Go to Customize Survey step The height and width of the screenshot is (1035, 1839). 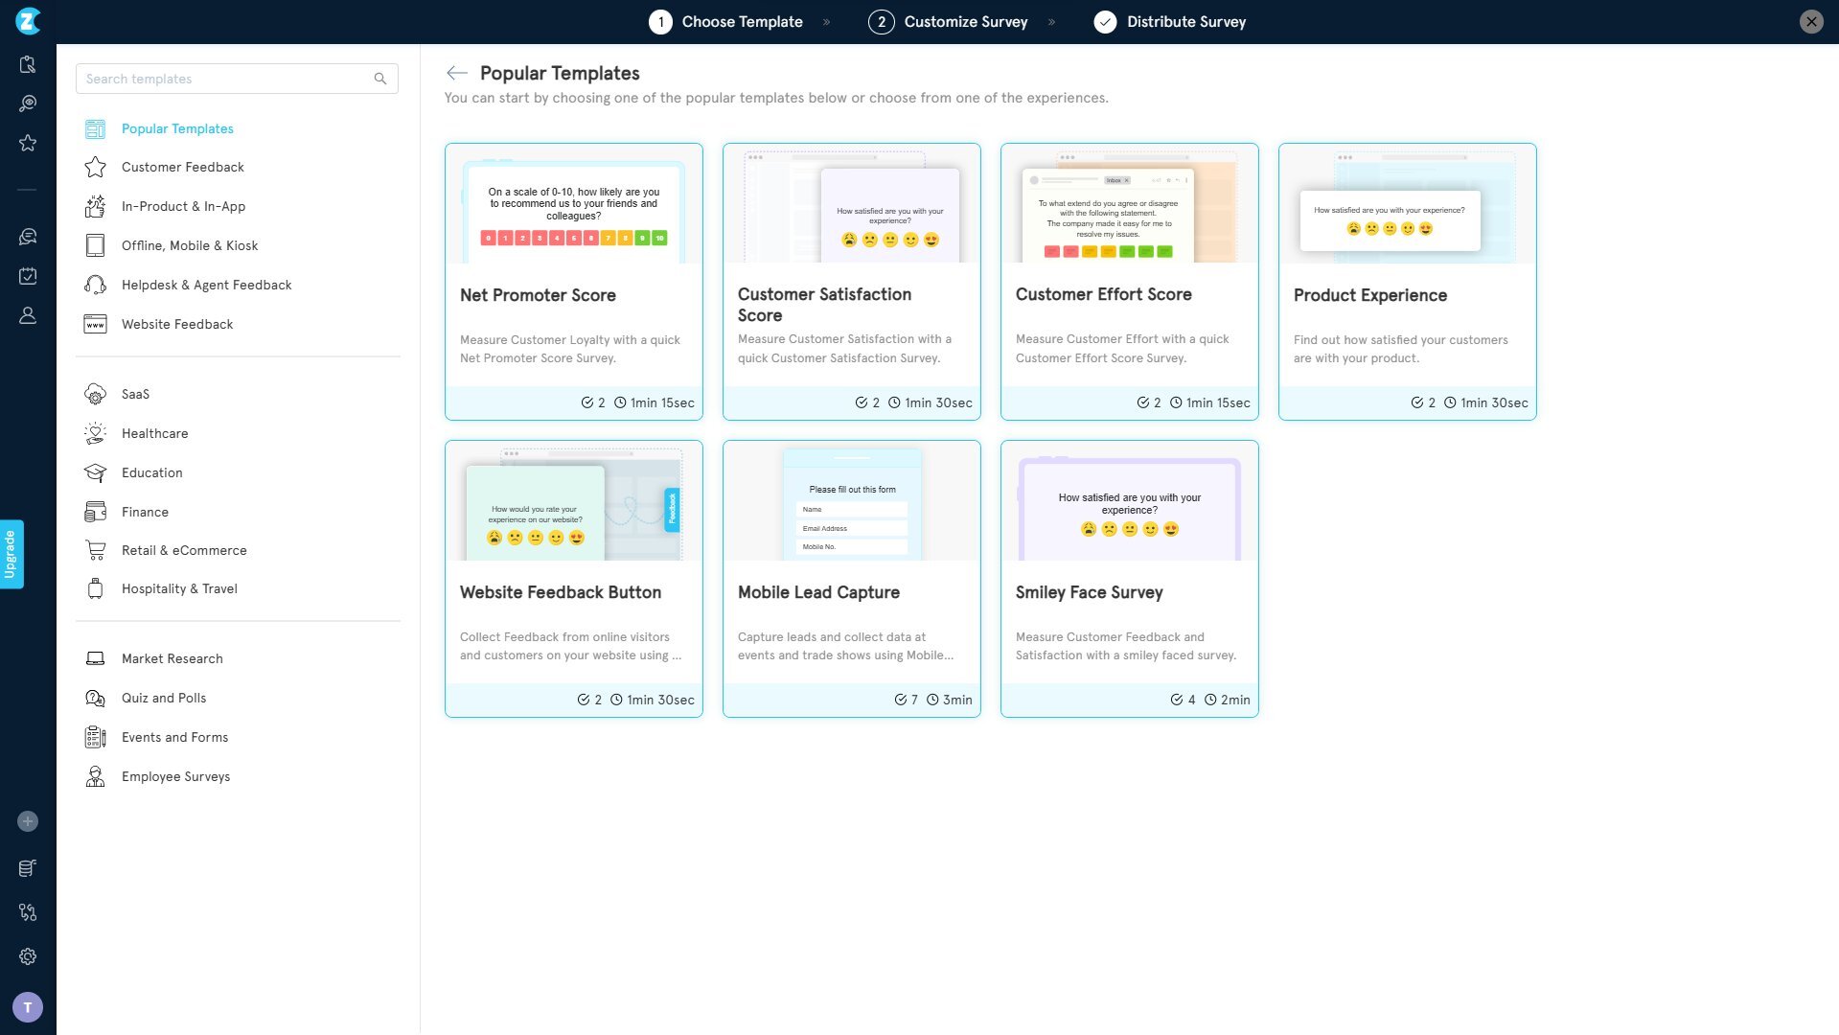948,21
